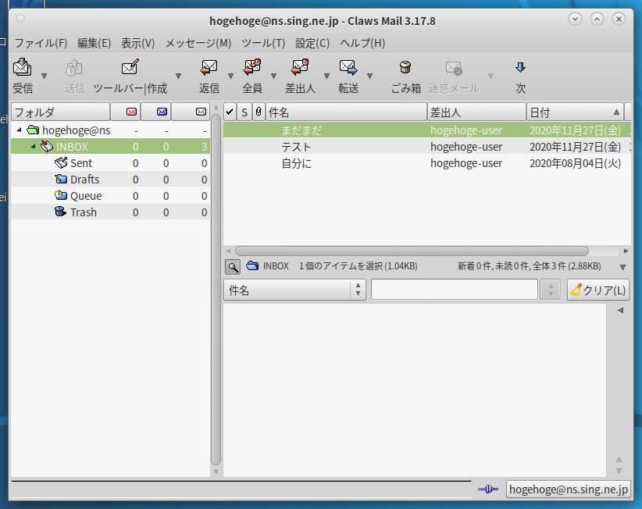Click the Reply (返信) toolbar icon
This screenshot has width=642, height=509.
(x=209, y=67)
